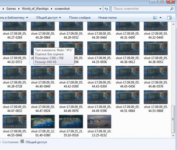This screenshot has width=177, height=150.
Task: Click the search magnifier icon
Action: coord(172,9)
